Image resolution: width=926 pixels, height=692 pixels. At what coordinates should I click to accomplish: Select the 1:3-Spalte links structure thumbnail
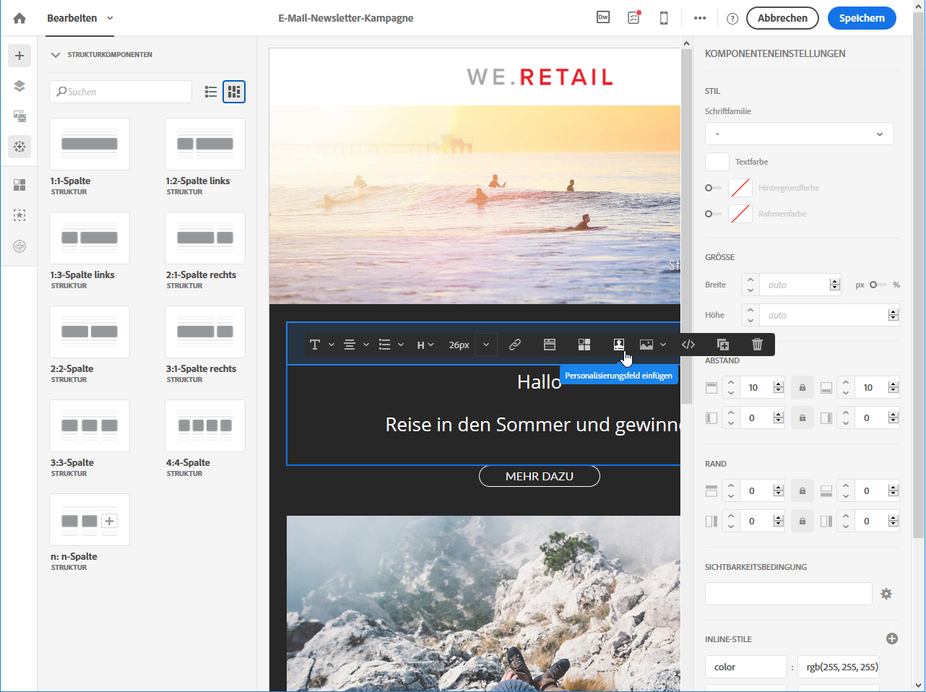90,238
